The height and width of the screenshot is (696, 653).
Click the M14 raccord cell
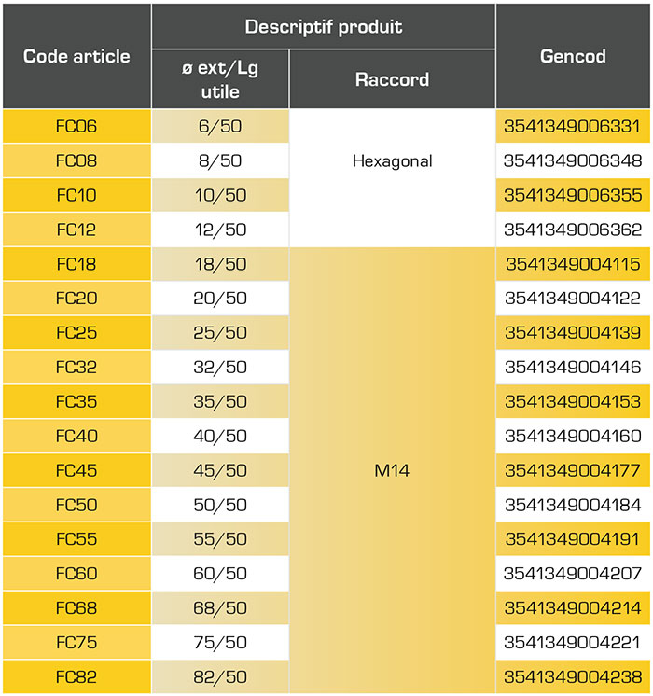392,471
